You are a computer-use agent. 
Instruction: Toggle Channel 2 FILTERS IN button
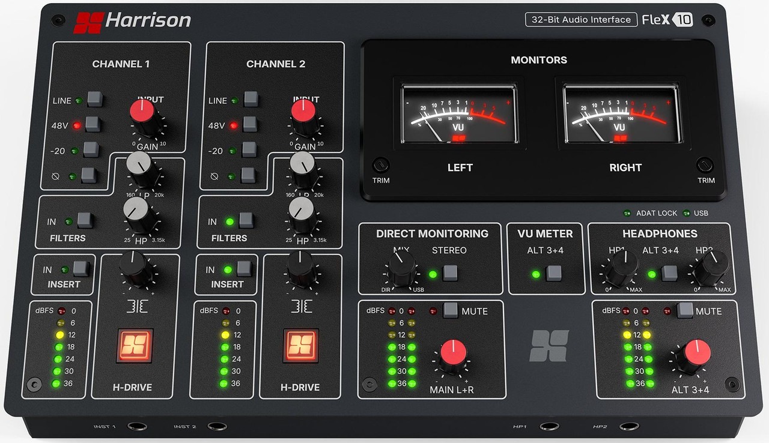coord(246,220)
